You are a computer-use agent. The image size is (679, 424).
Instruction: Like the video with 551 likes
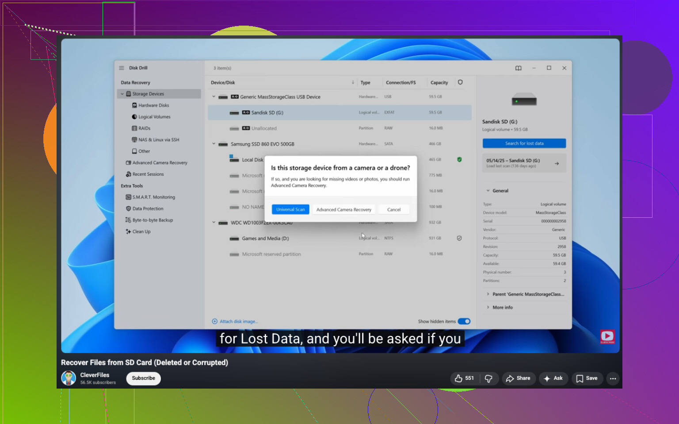(x=464, y=378)
